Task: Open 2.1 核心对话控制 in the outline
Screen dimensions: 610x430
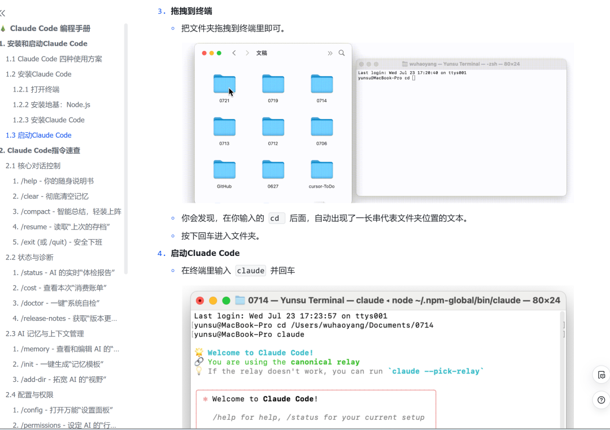Action: tap(33, 166)
